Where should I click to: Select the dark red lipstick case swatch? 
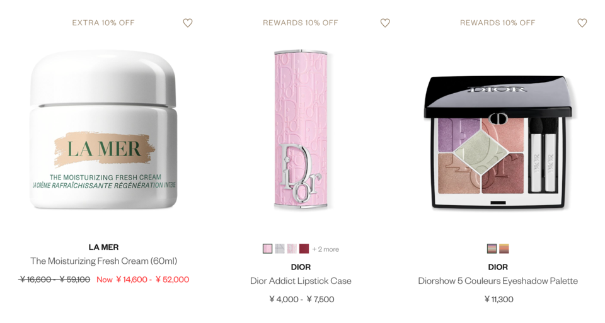point(304,249)
